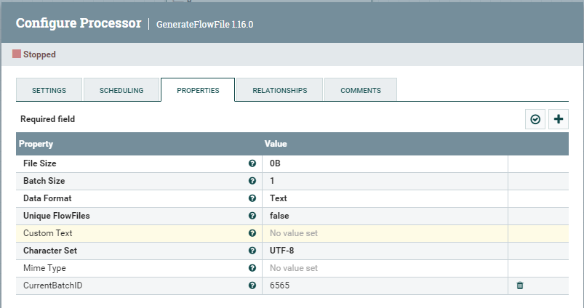Show help icon for Unique FlowFiles
Image resolution: width=584 pixels, height=308 pixels.
point(252,216)
